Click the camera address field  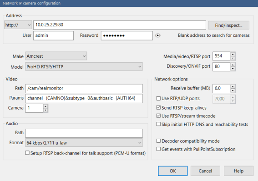pos(120,25)
